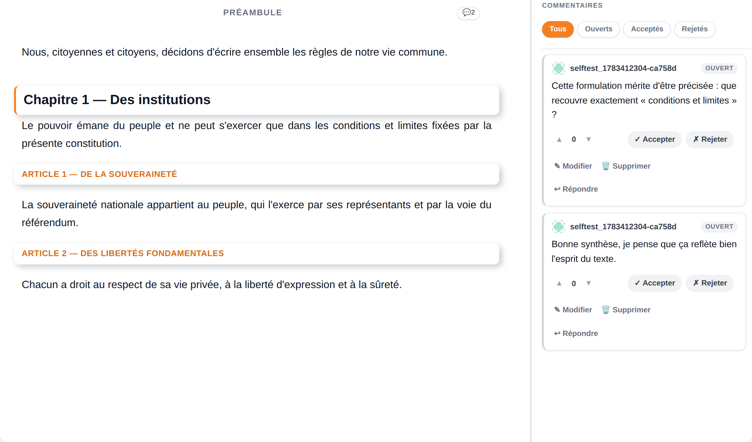Click the paragraph starting "La souveraineté nationale"
The image size is (752, 442).
257,214
